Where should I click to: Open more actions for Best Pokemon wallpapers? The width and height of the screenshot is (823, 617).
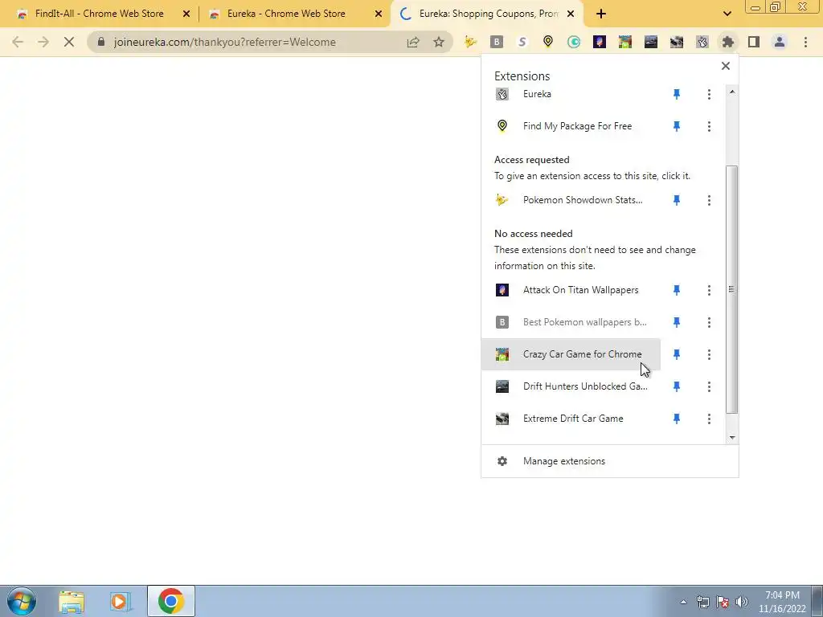click(x=709, y=322)
